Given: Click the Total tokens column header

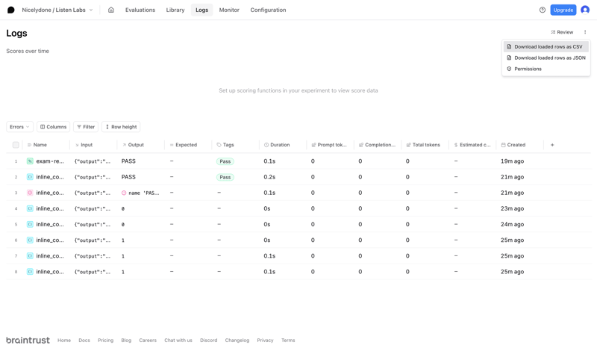Looking at the screenshot, I should pos(423,145).
